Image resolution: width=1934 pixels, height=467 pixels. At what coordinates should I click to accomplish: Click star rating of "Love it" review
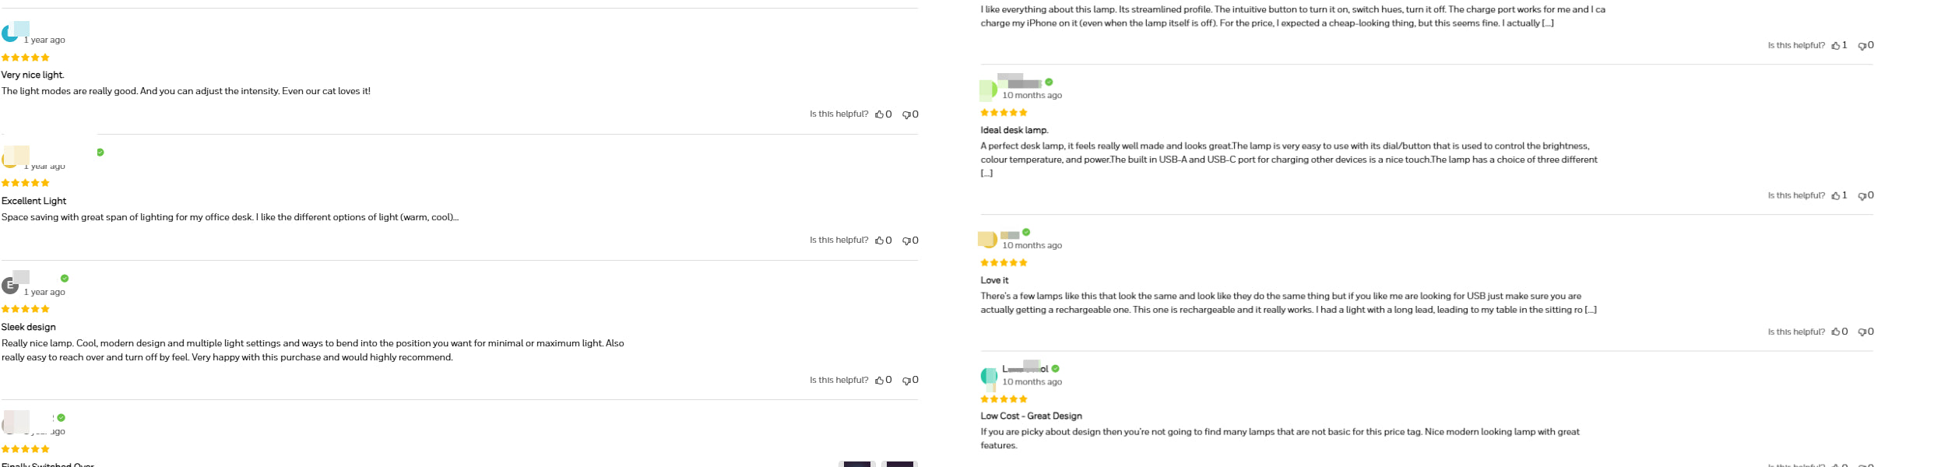tap(1004, 263)
